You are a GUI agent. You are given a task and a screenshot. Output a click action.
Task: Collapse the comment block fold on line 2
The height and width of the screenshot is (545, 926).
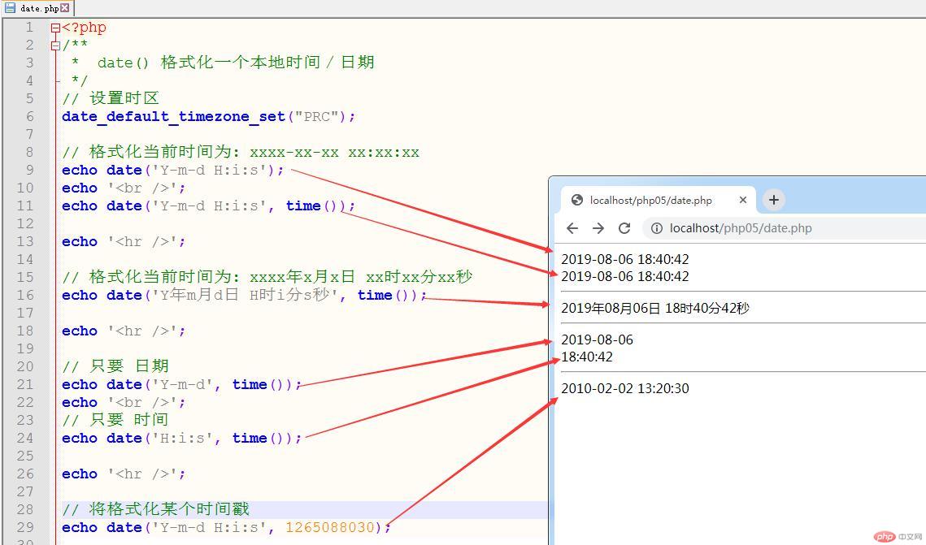click(x=55, y=45)
